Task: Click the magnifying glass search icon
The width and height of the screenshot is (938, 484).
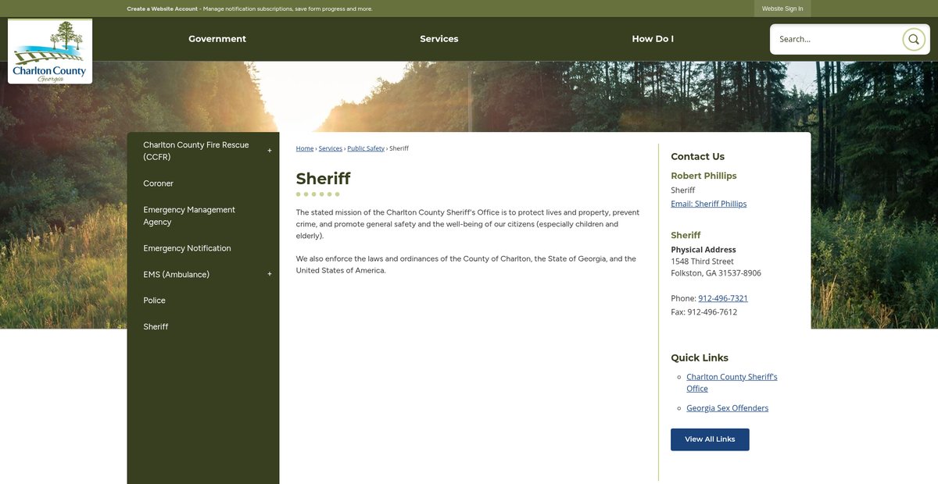Action: pos(913,39)
